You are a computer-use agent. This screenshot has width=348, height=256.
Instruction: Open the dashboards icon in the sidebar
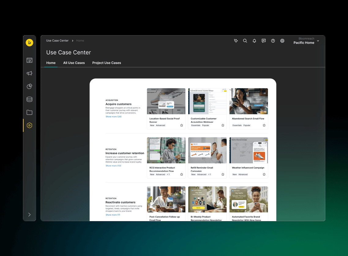[x=29, y=61]
